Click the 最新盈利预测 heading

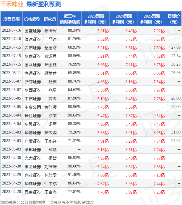pyautogui.click(x=44, y=4)
